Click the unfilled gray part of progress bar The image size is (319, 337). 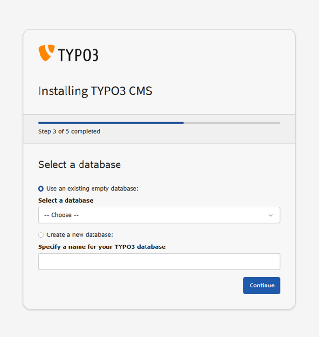231,123
